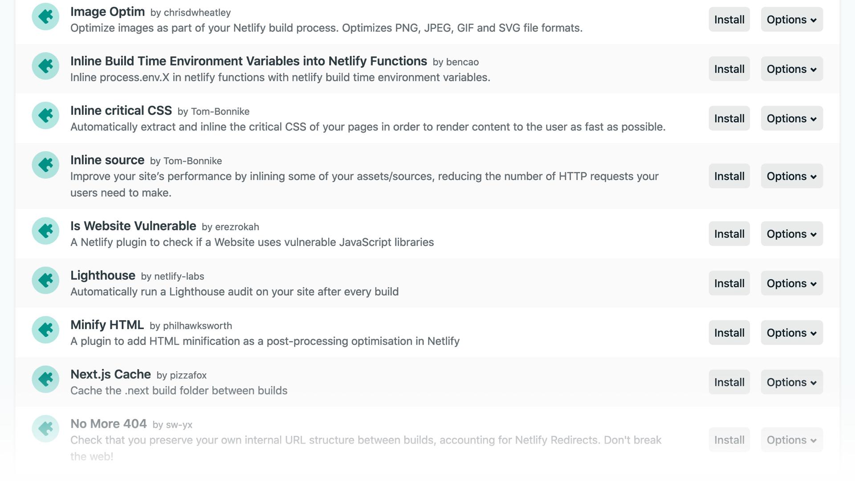Select the Inline source plugin title
The height and width of the screenshot is (481, 855).
tap(107, 160)
